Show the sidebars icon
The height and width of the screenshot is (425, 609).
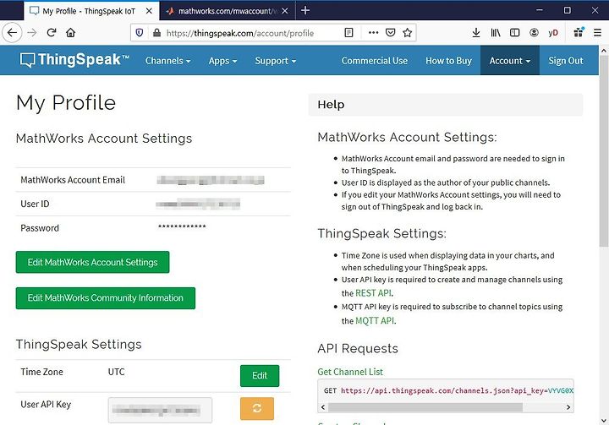514,33
